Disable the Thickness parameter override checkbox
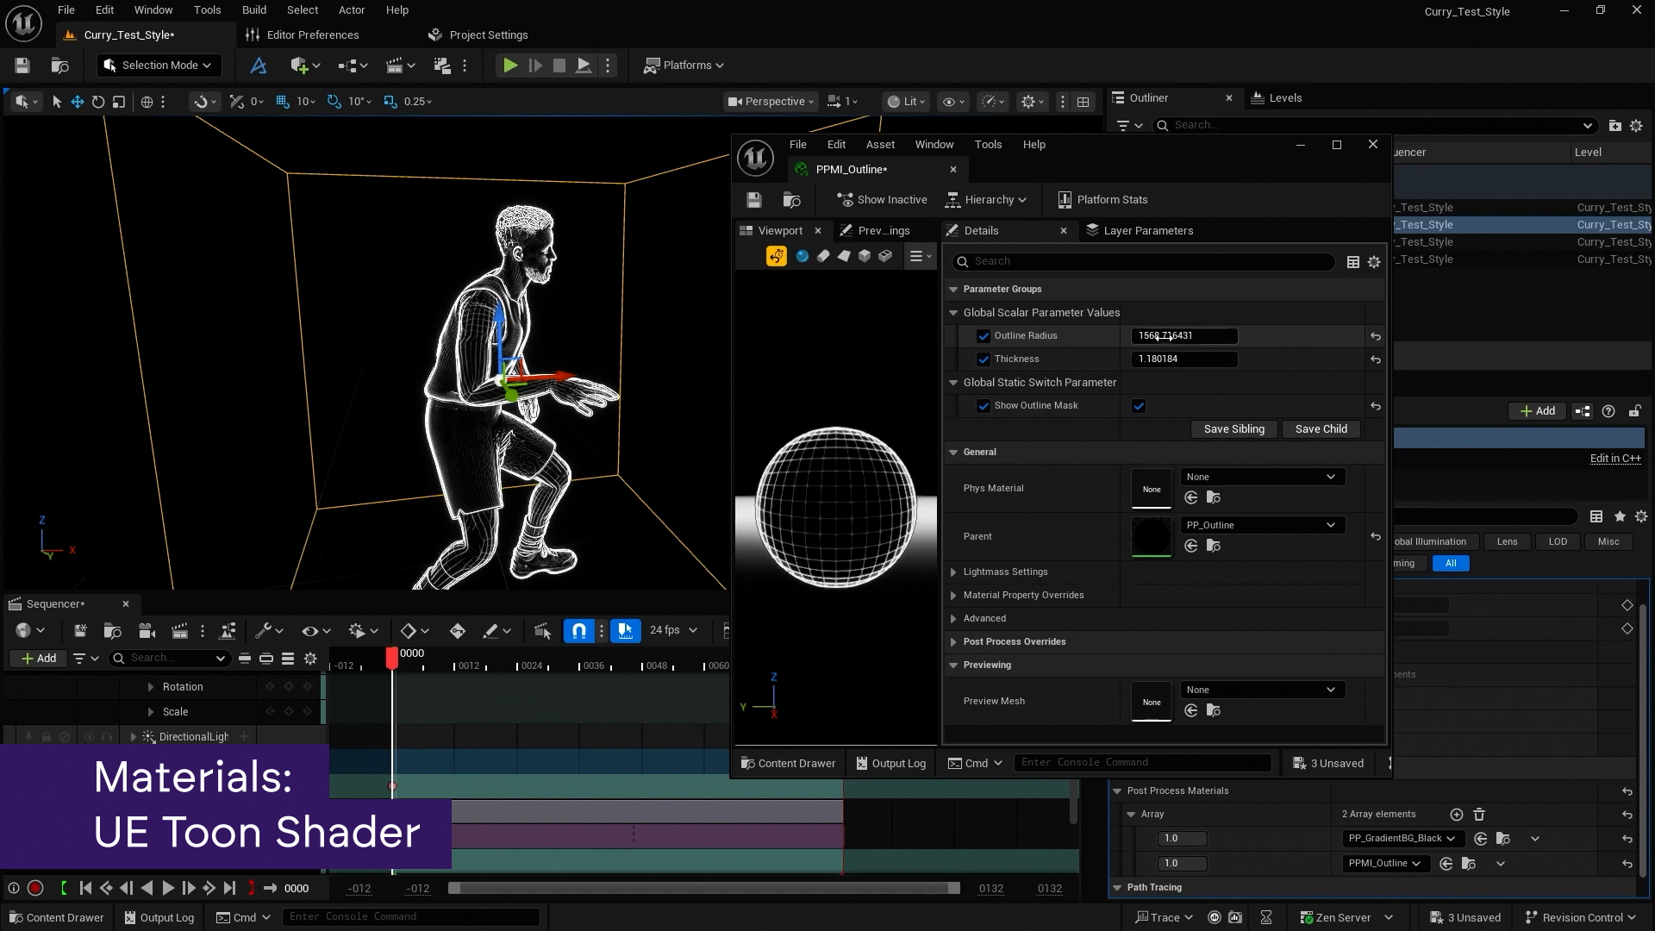This screenshot has width=1655, height=931. 984,359
